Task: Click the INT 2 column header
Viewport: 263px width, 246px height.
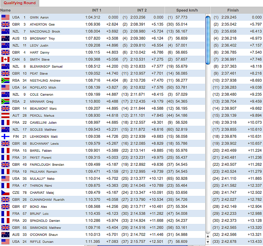Action: [x=142, y=10]
